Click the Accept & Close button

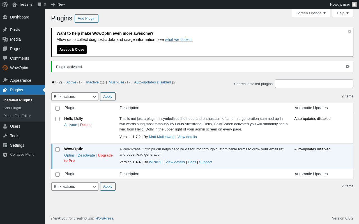(x=72, y=50)
